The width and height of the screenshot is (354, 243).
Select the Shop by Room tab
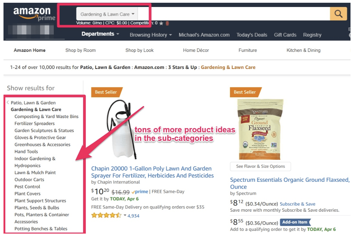pyautogui.click(x=81, y=50)
